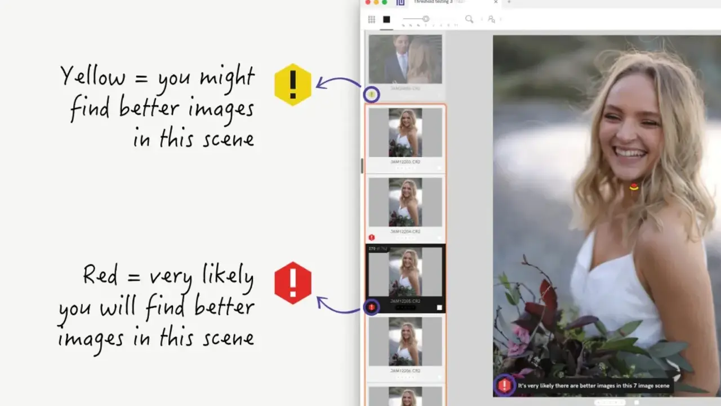Screen dimensions: 721x406
Task: Select the partially visible bottom thumbnail
Action: coord(406,396)
